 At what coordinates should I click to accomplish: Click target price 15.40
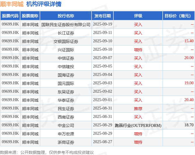click(x=189, y=41)
